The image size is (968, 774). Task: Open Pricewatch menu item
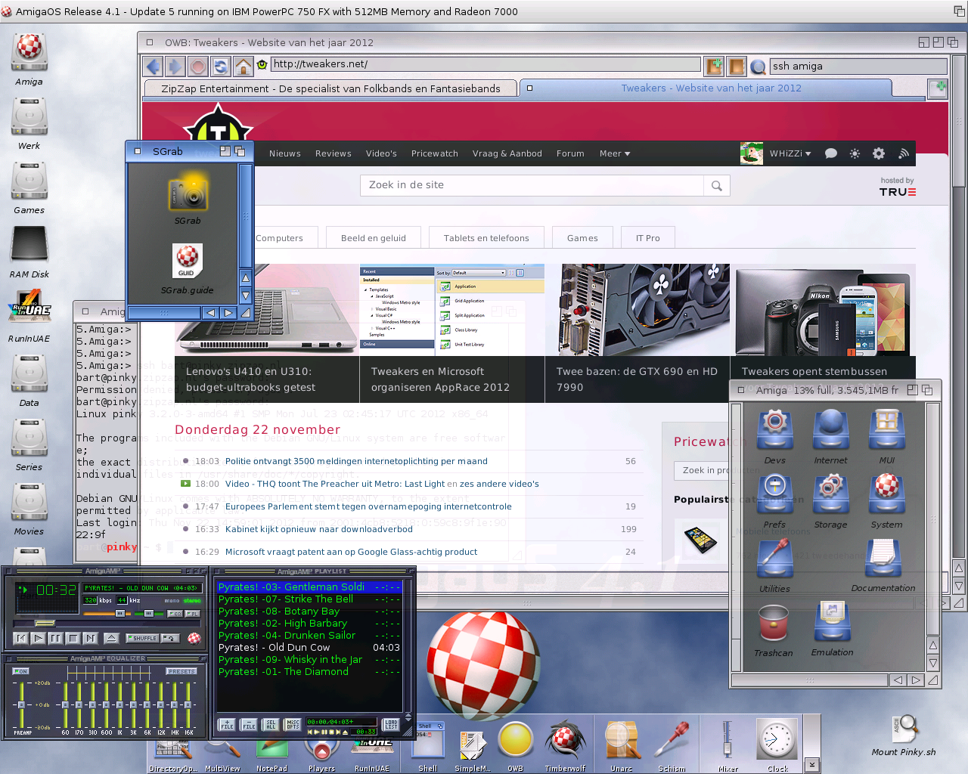click(x=435, y=153)
